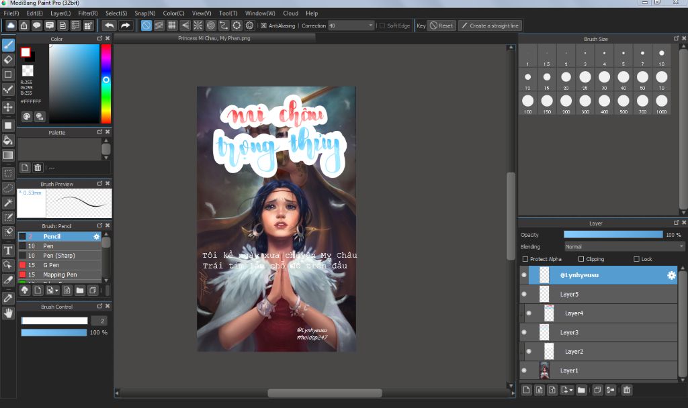Viewport: 688px width, 408px height.
Task: Activate the Hand pan tool
Action: (x=8, y=313)
